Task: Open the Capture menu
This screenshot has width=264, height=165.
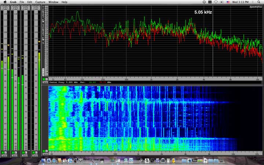Action: point(40,2)
